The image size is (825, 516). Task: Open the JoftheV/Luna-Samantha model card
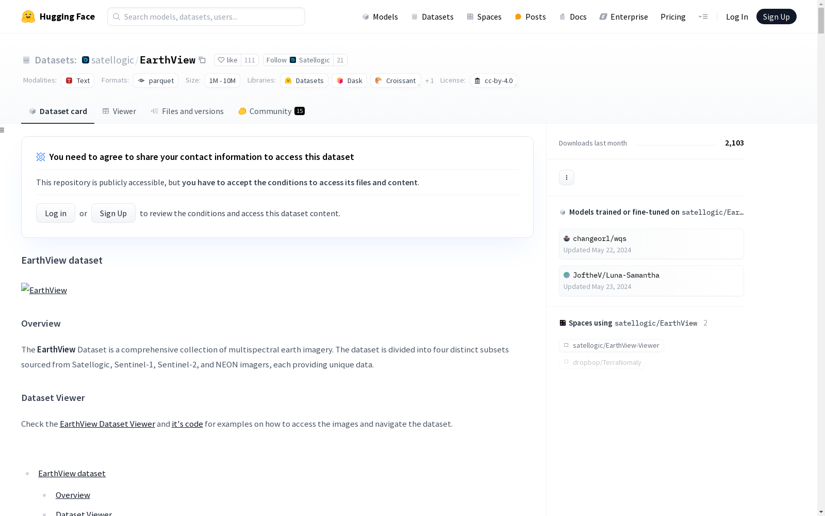point(651,281)
